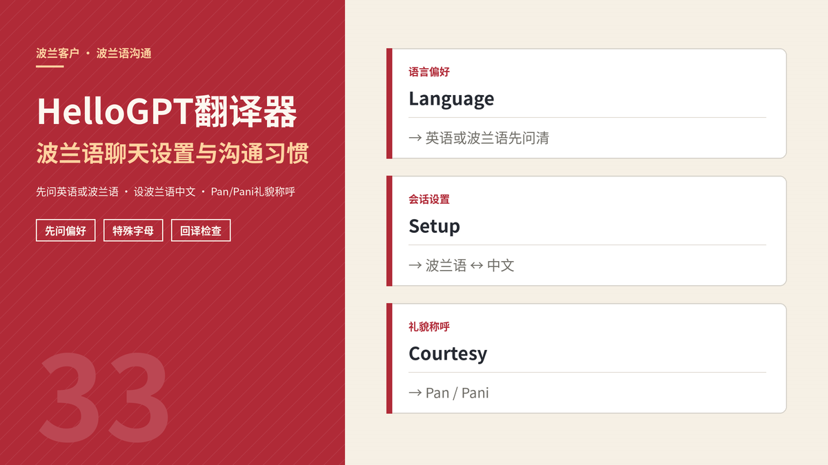Click the HelloGPT翻译器 title
The height and width of the screenshot is (465, 828).
tap(167, 112)
